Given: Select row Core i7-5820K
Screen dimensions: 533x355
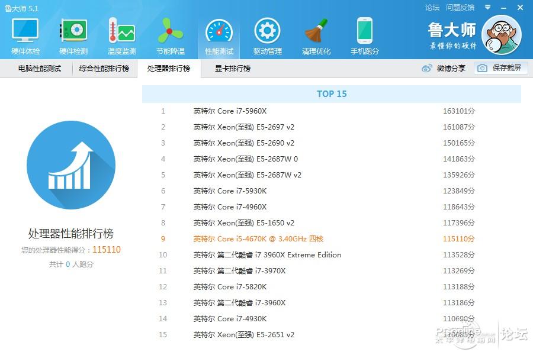Looking at the screenshot, I should tap(332, 287).
